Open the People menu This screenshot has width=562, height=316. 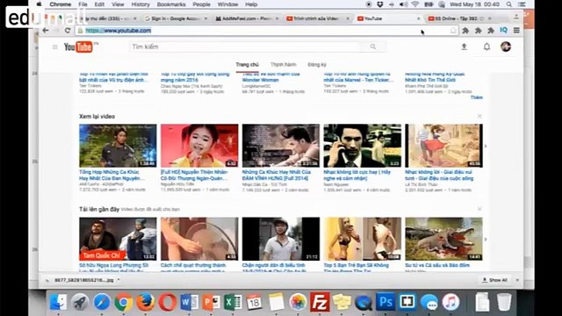coord(201,4)
